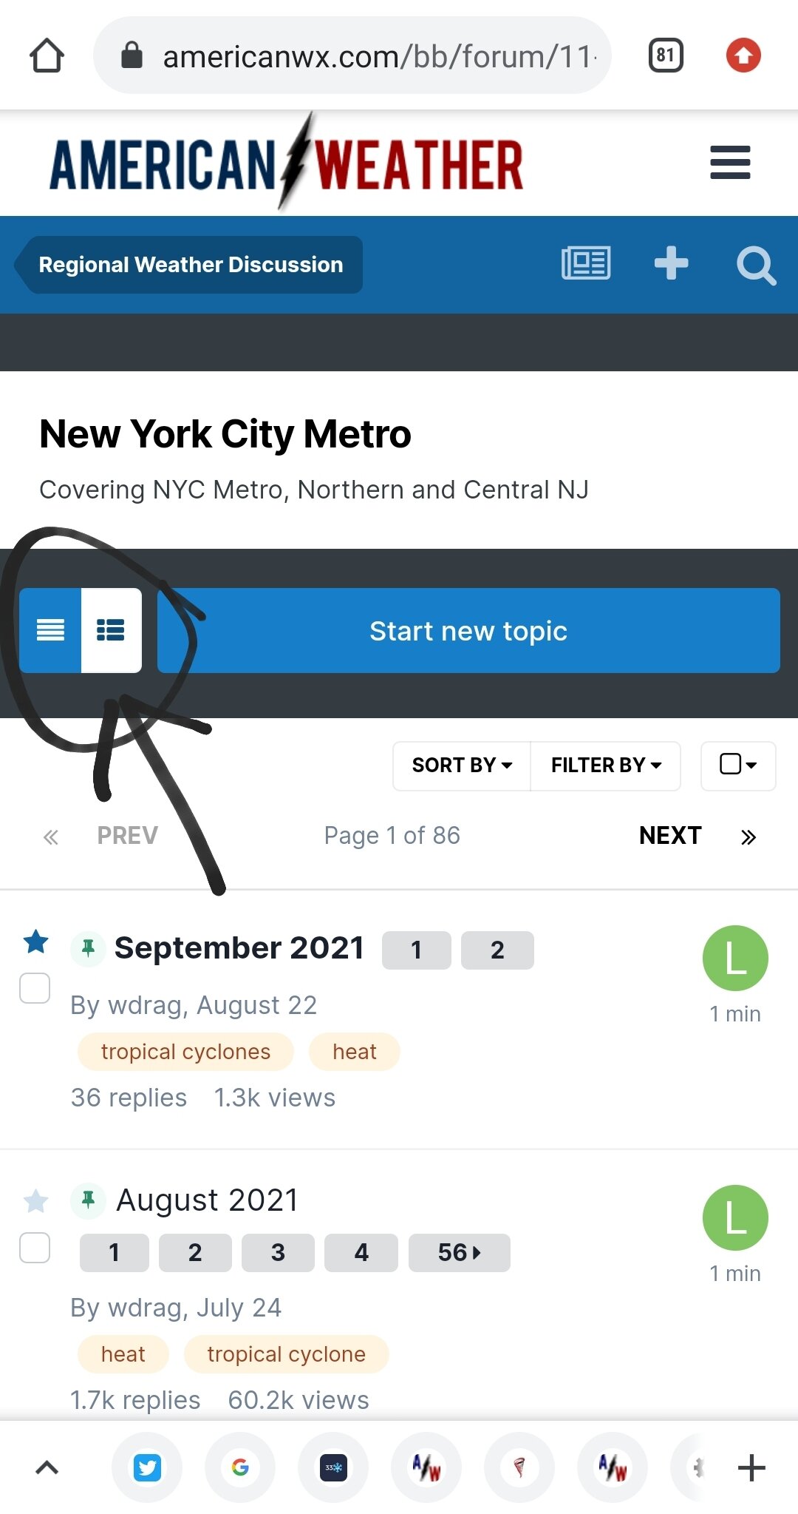Open the Twitter tab in bottom bar

[x=147, y=1467]
